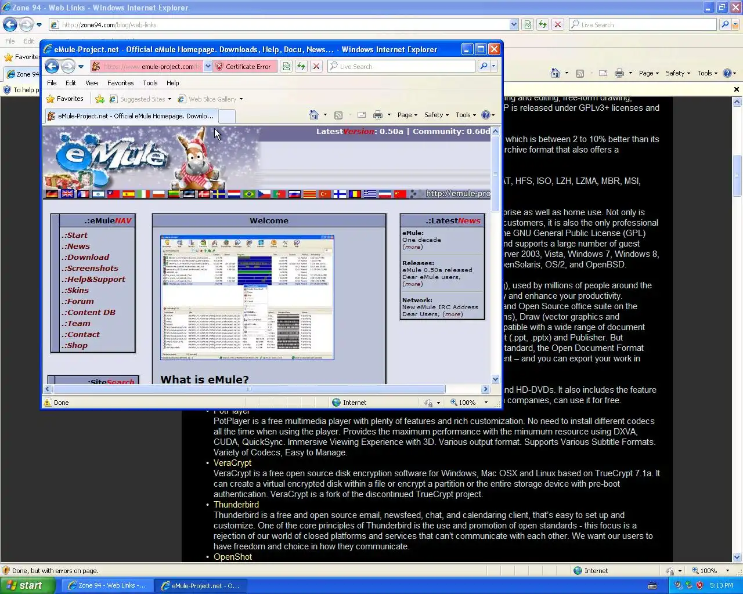Screen dimensions: 743x594
Task: Click Live Search box in eMule window
Action: click(402, 67)
